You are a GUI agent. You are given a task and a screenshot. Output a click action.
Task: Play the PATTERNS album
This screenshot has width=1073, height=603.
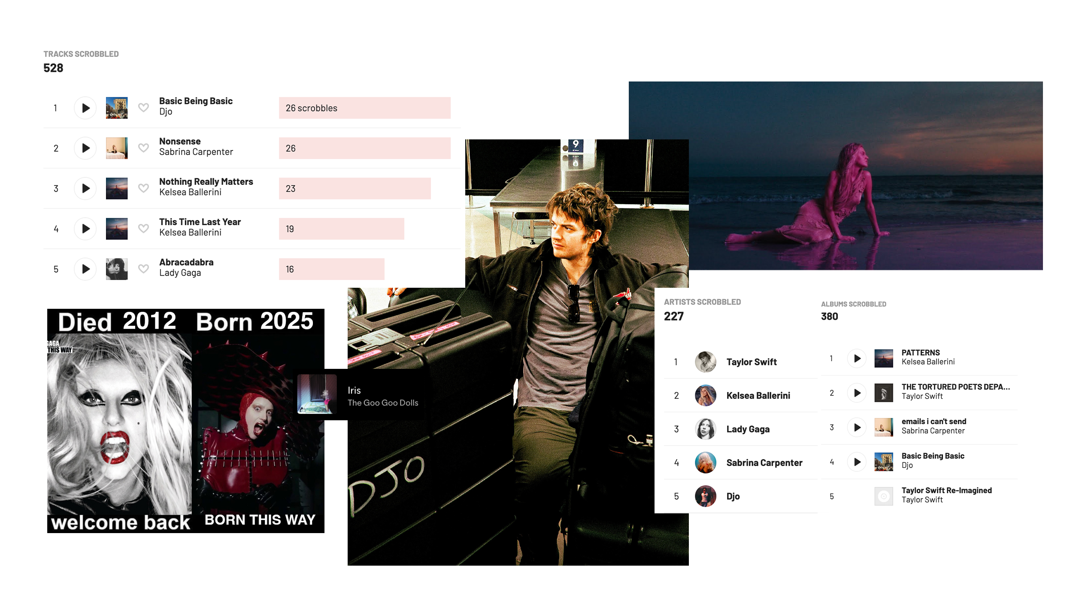857,359
